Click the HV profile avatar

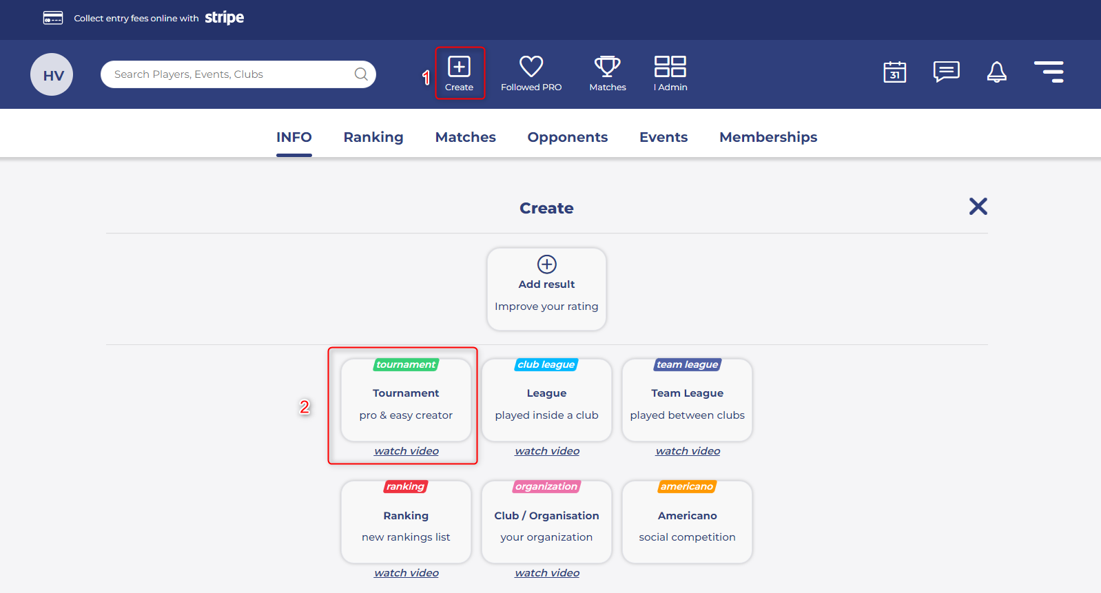pos(52,74)
